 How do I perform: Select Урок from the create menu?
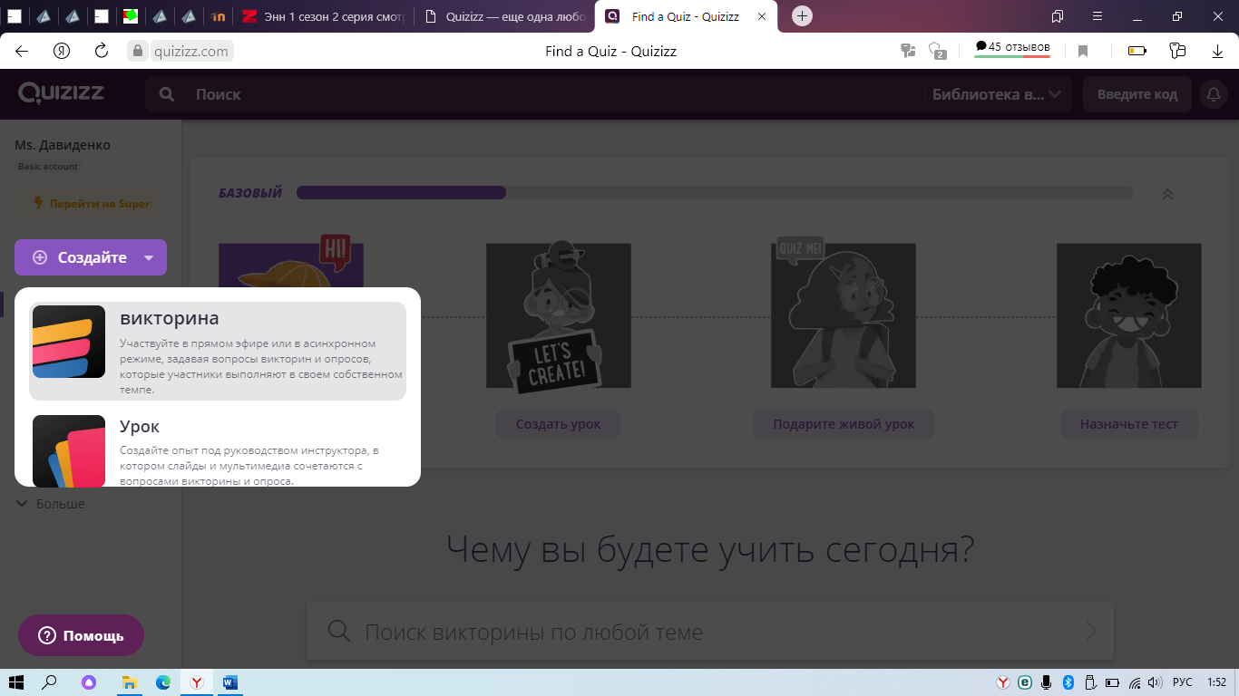point(218,450)
